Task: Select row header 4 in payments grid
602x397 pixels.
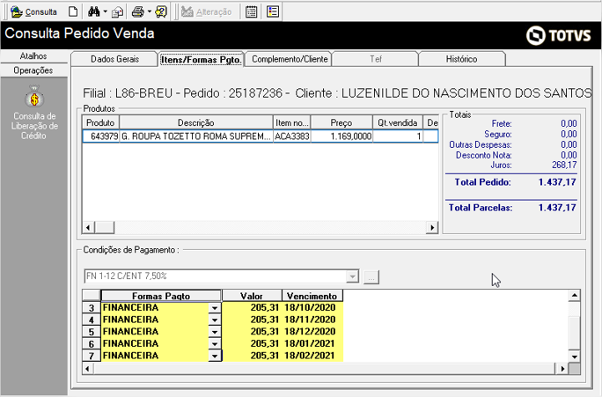Action: point(92,320)
